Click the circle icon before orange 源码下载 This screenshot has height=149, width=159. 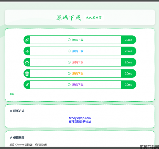click(69, 73)
